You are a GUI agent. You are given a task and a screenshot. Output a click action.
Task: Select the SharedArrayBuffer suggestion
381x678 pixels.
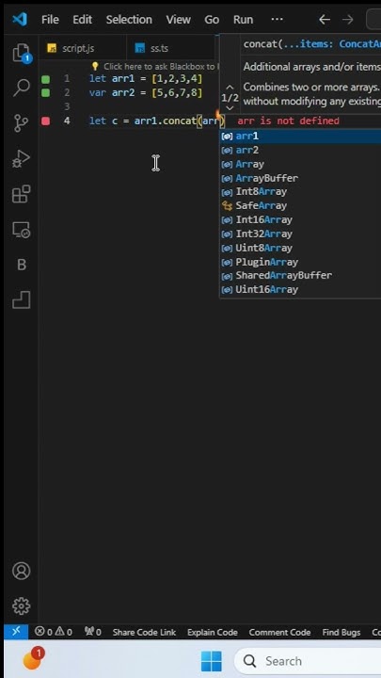[300, 275]
